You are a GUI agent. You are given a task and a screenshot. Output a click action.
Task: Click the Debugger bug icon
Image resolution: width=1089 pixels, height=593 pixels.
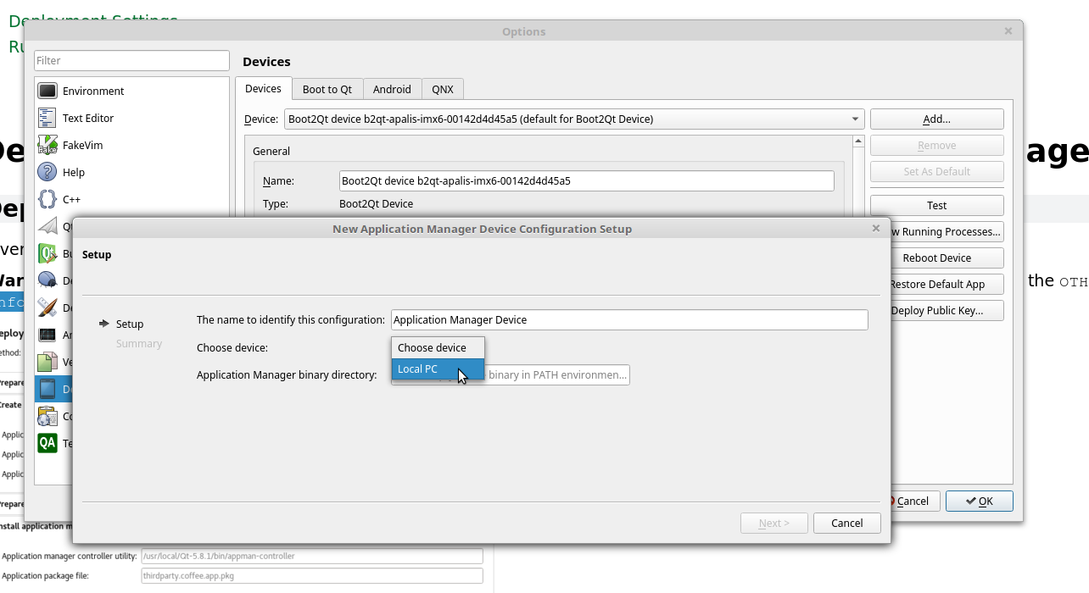(47, 280)
